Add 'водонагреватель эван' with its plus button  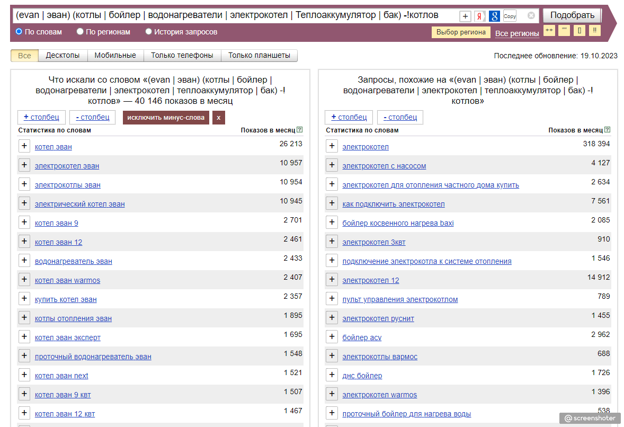24,261
